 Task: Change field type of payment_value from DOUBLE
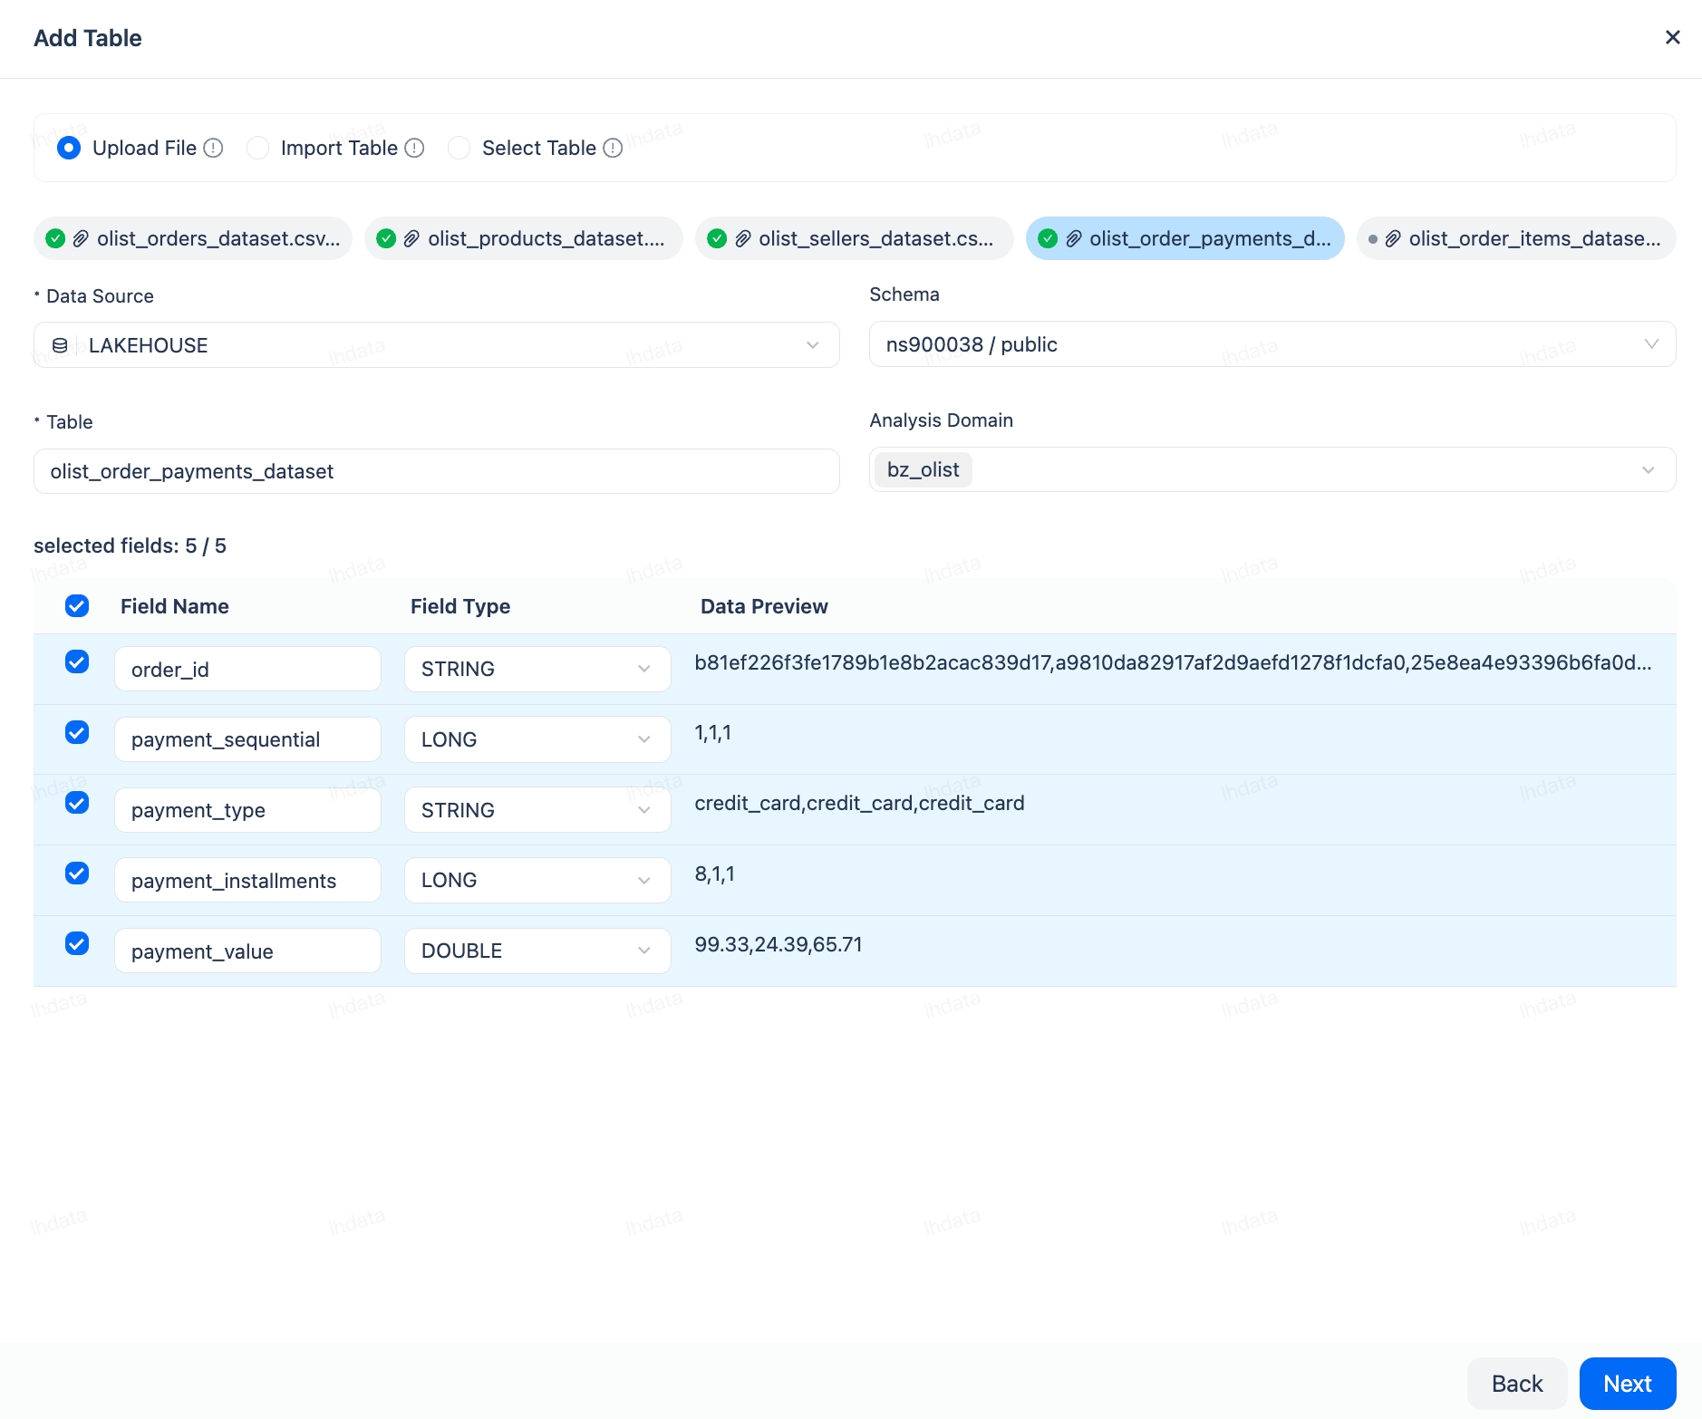(537, 951)
